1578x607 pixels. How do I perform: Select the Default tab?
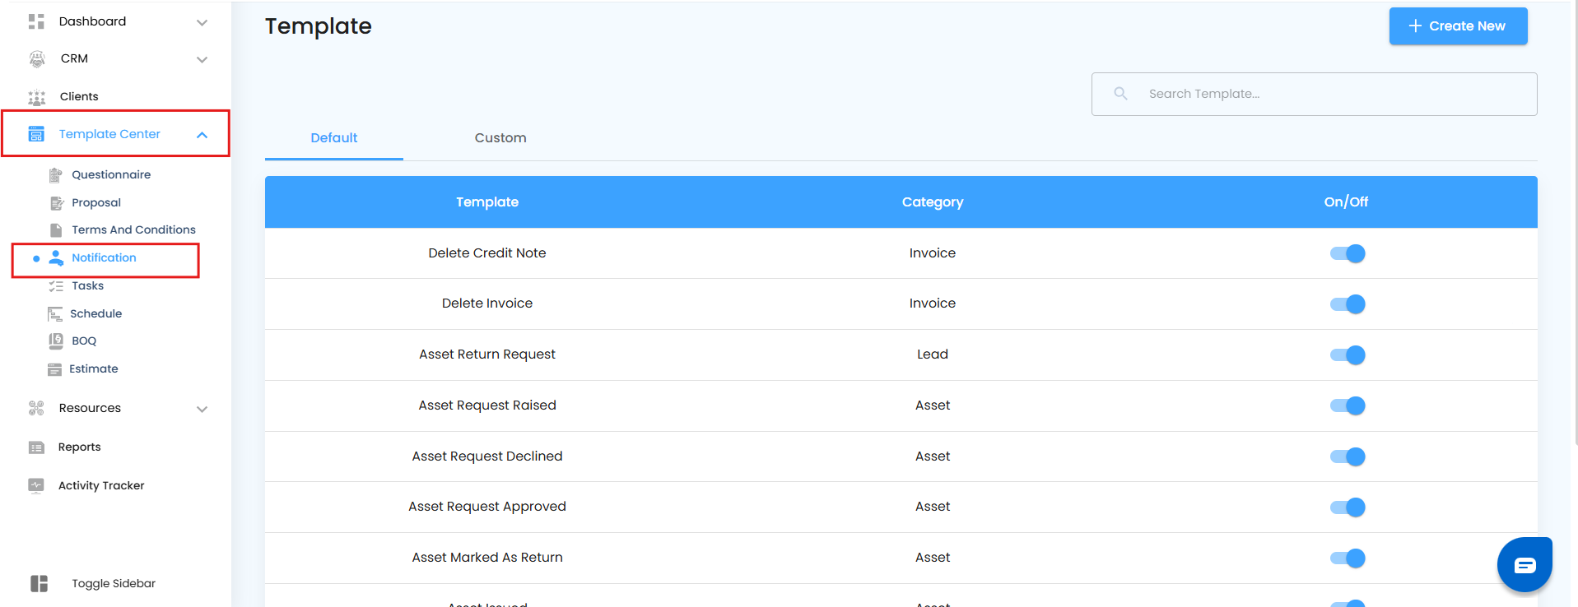[x=333, y=138]
